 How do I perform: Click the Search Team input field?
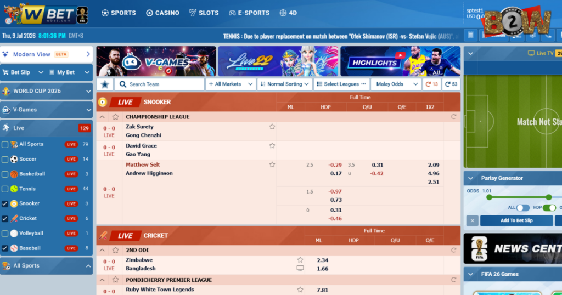point(160,84)
